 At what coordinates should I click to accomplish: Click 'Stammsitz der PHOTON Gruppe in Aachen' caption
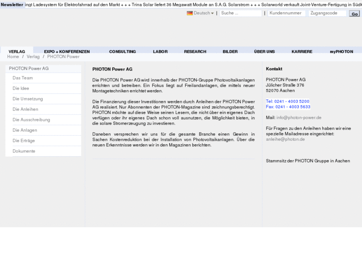[x=308, y=161]
